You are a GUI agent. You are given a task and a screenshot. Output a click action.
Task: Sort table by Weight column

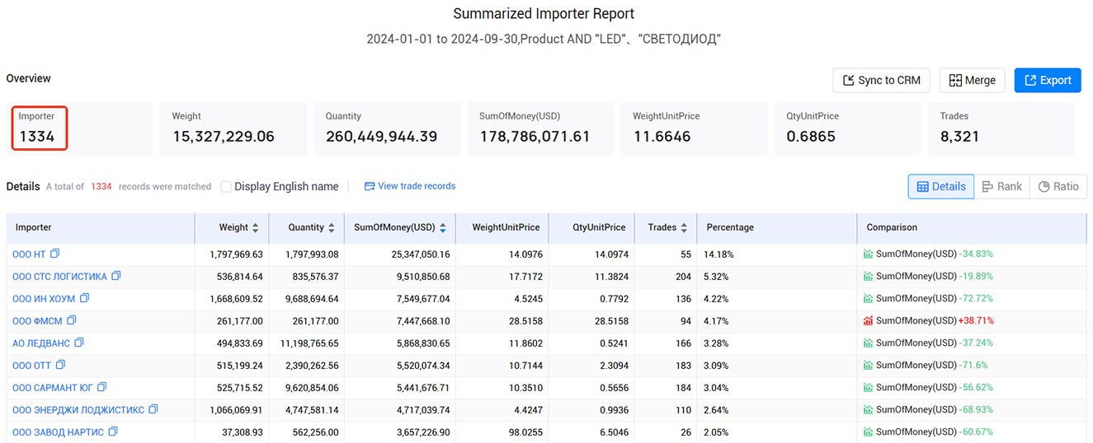point(255,228)
